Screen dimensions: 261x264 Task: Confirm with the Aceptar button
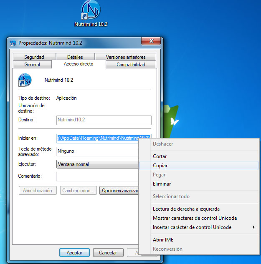pos(74,253)
